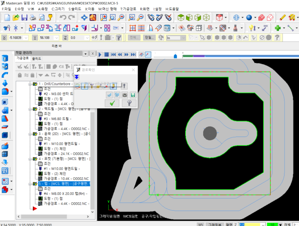Image resolution: width=299 pixels, height=226 pixels.
Task: Click the backplot Stop button
Action: (x=107, y=54)
